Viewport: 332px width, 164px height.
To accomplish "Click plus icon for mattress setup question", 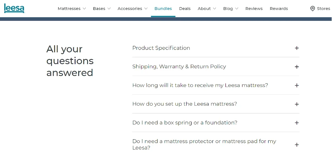I will 297,104.
